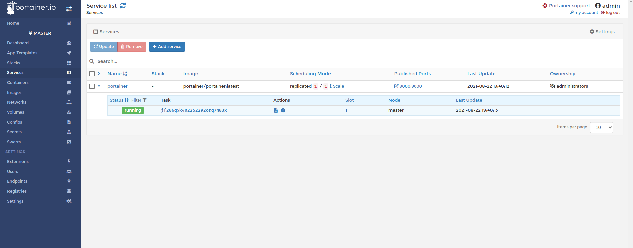Click filter funnel icon in tasks table
The width and height of the screenshot is (633, 248).
[x=145, y=100]
